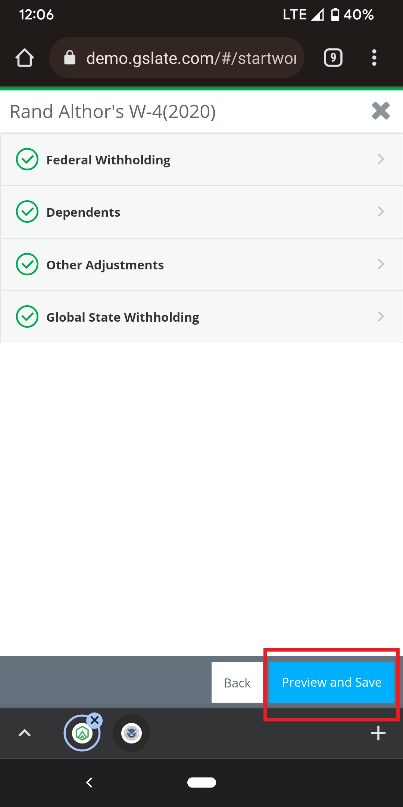This screenshot has height=807, width=403.
Task: Click the Federal Withholding green checkmark
Action: coord(27,159)
